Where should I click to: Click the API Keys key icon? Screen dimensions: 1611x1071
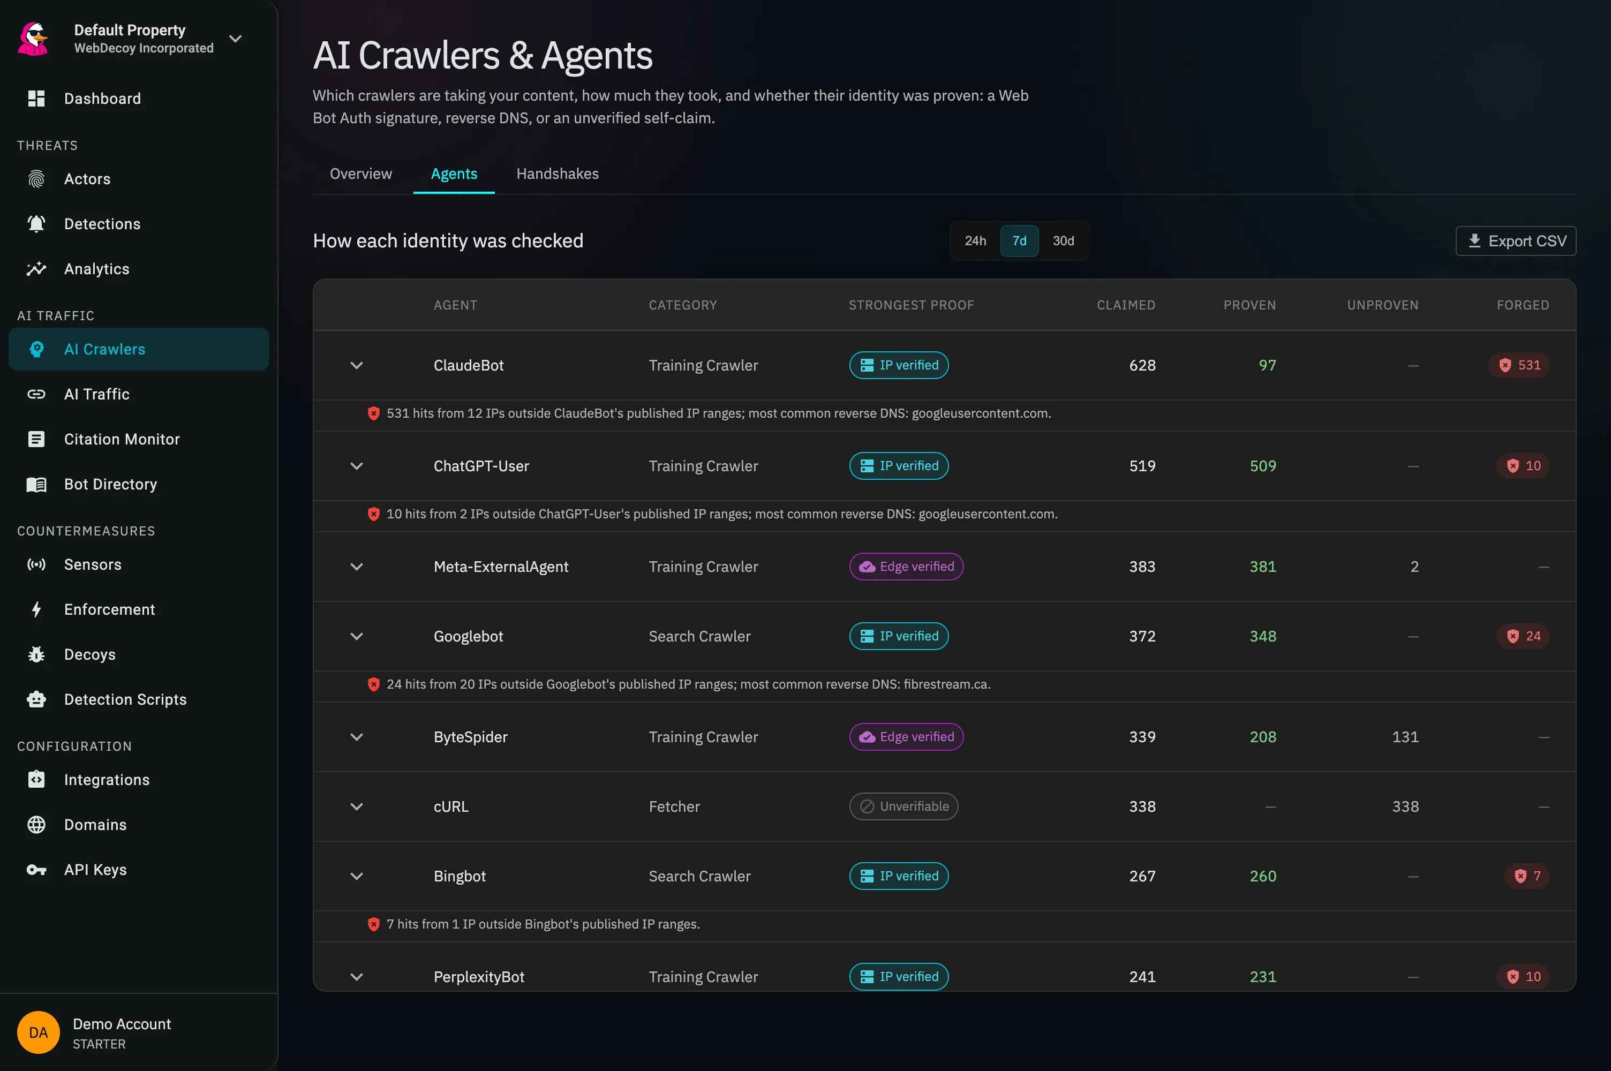click(36, 870)
